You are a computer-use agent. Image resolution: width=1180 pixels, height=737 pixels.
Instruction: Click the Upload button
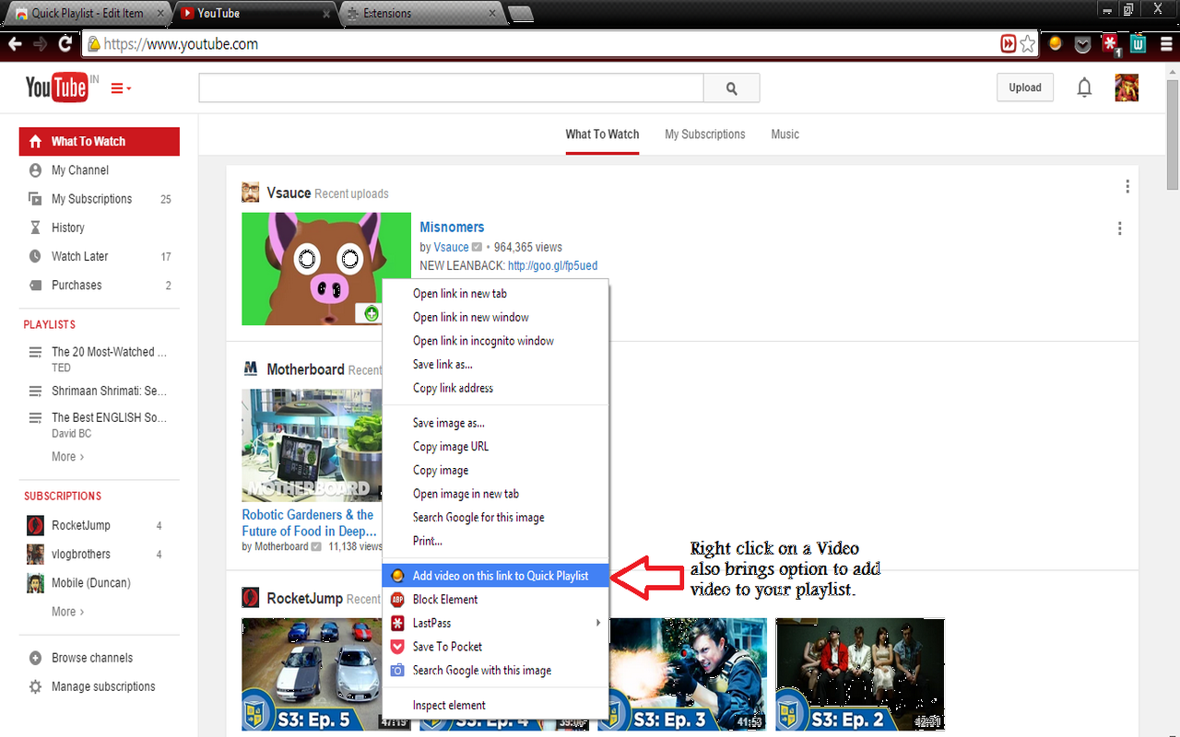coord(1025,88)
